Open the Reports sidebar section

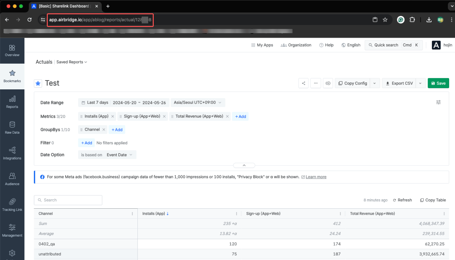tap(12, 102)
